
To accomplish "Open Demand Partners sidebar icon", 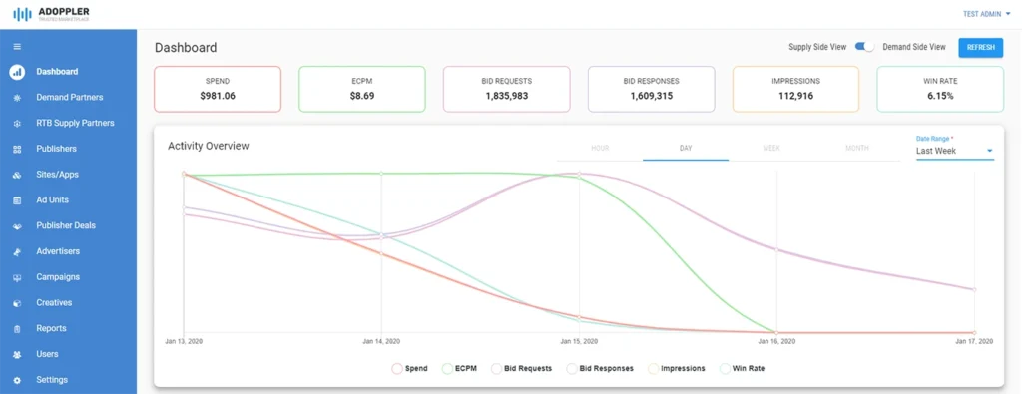I will (x=17, y=98).
